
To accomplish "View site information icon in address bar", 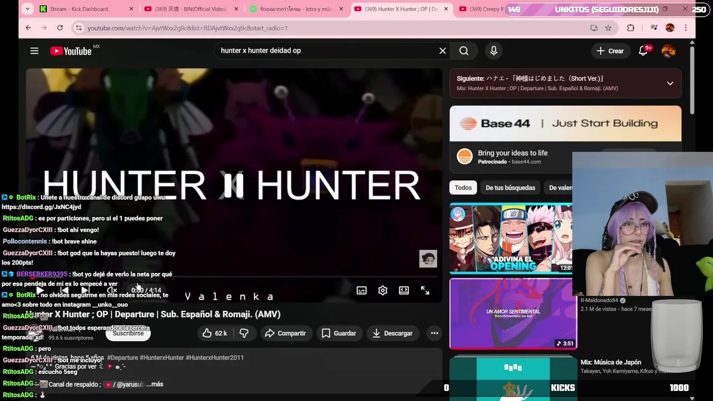I will point(79,28).
